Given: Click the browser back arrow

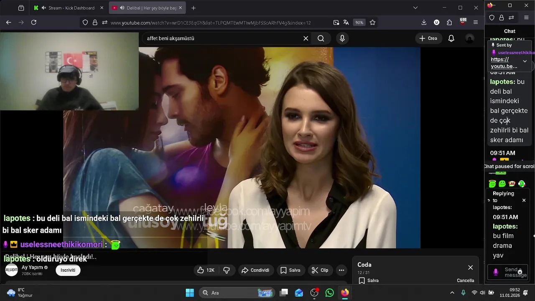Looking at the screenshot, I should pos(9,23).
